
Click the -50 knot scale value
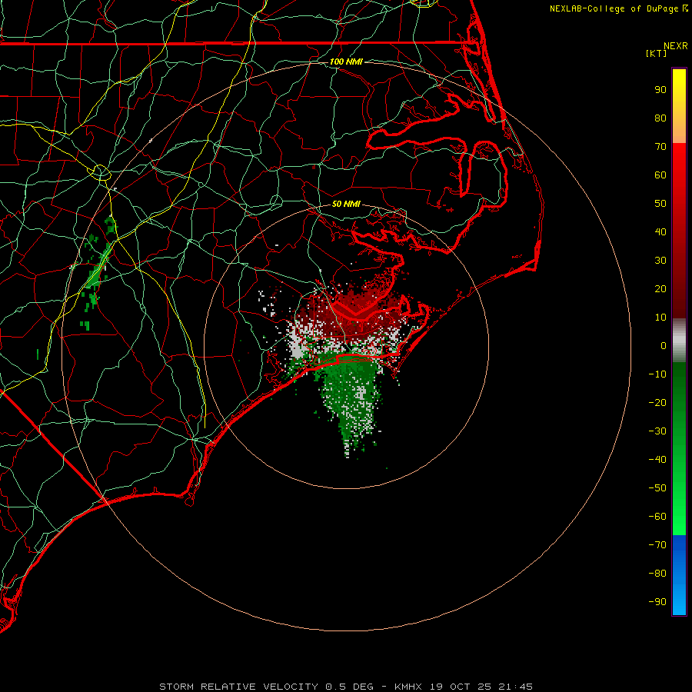[657, 488]
